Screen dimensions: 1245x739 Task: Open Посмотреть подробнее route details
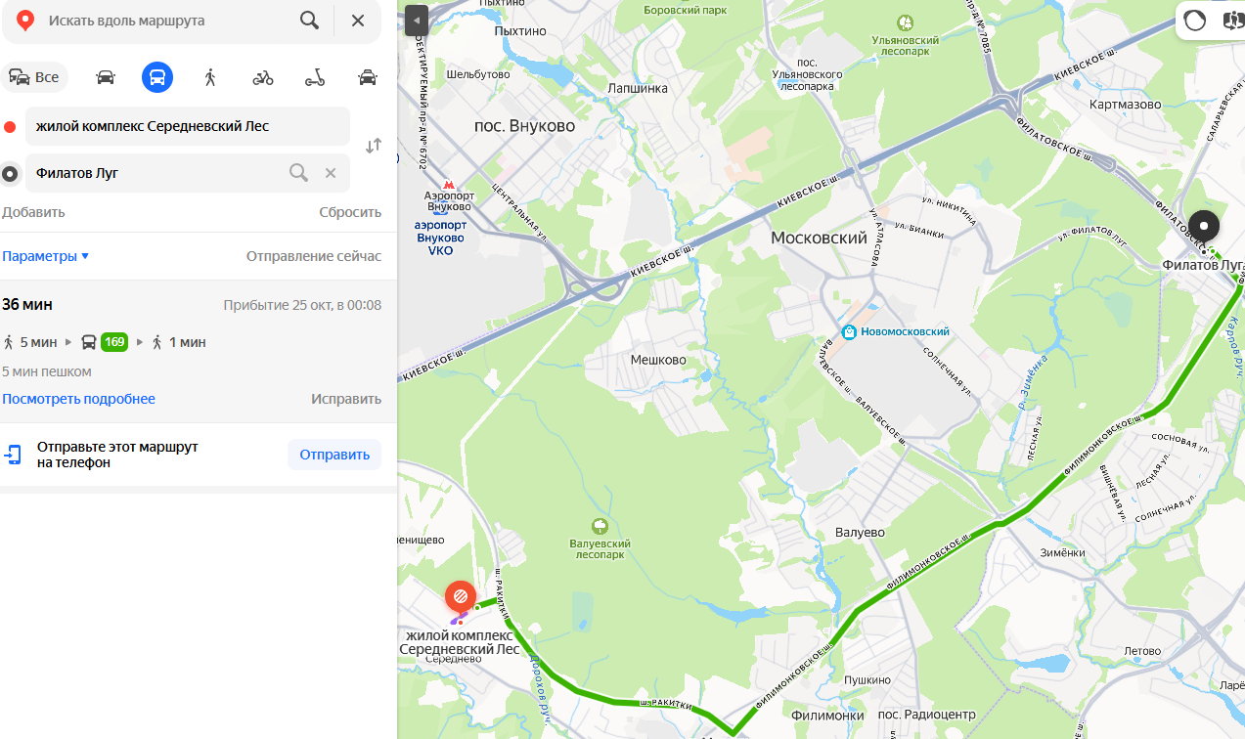click(x=78, y=399)
